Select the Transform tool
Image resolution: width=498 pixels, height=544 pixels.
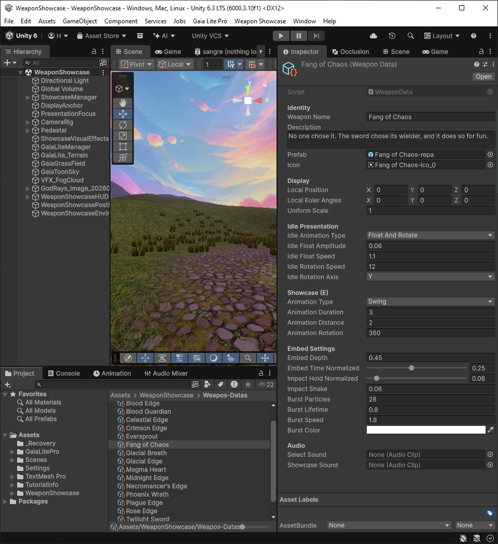pyautogui.click(x=122, y=158)
